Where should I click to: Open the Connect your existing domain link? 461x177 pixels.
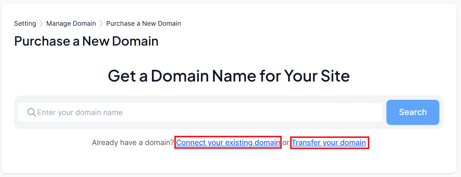[228, 143]
